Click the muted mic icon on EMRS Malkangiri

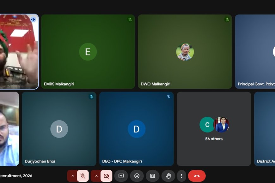[x=130, y=20]
